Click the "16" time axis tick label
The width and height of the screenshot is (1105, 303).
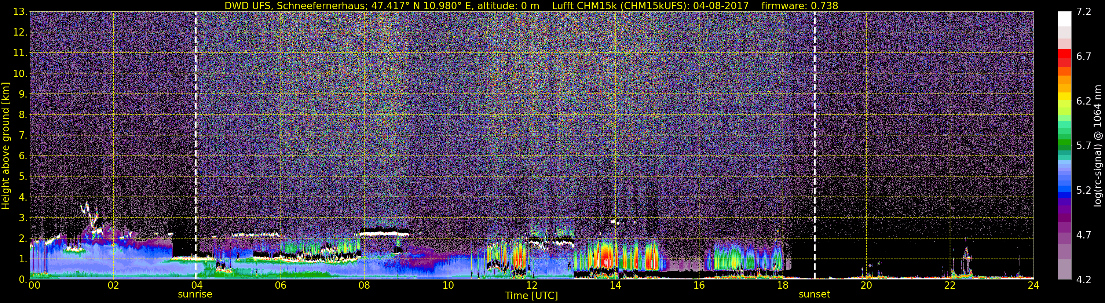point(699,286)
